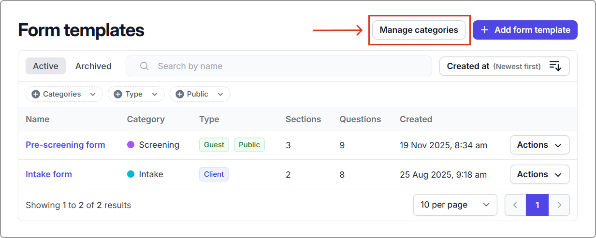596x238 pixels.
Task: Click the plus icon on Public filter
Action: (x=180, y=94)
